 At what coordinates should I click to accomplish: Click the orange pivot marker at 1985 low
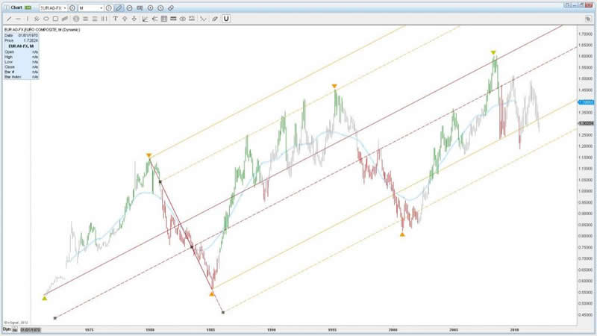(x=212, y=294)
